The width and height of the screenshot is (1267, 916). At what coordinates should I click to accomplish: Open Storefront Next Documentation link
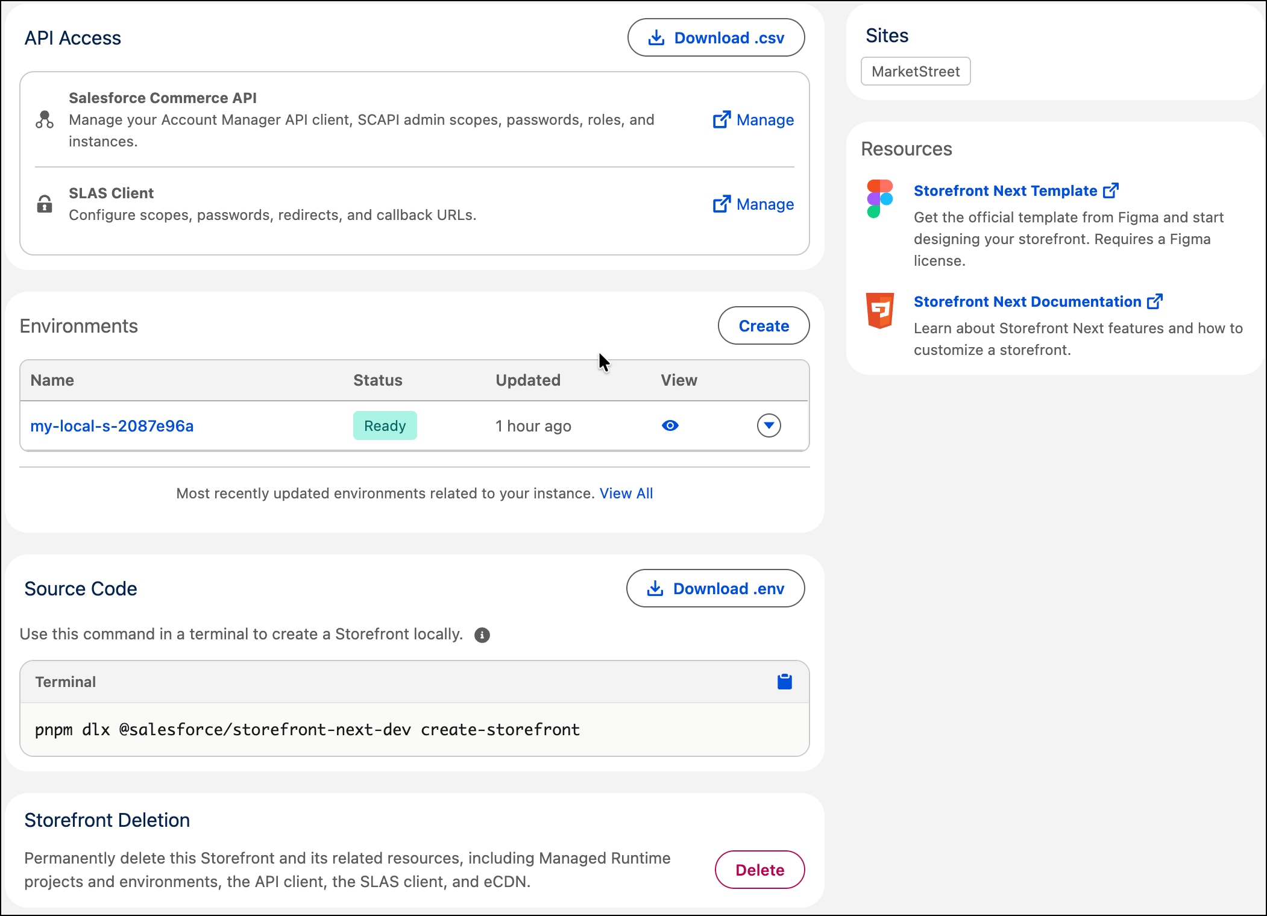pos(1038,302)
